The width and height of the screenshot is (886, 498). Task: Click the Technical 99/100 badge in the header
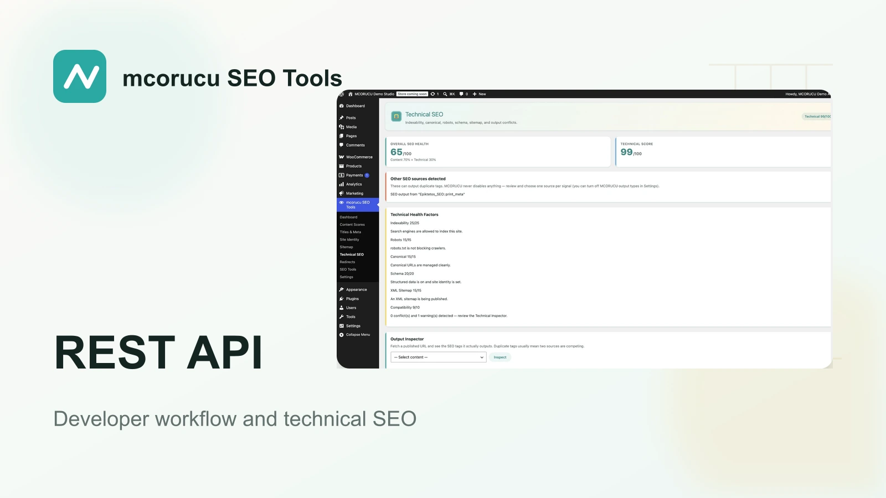pyautogui.click(x=817, y=116)
